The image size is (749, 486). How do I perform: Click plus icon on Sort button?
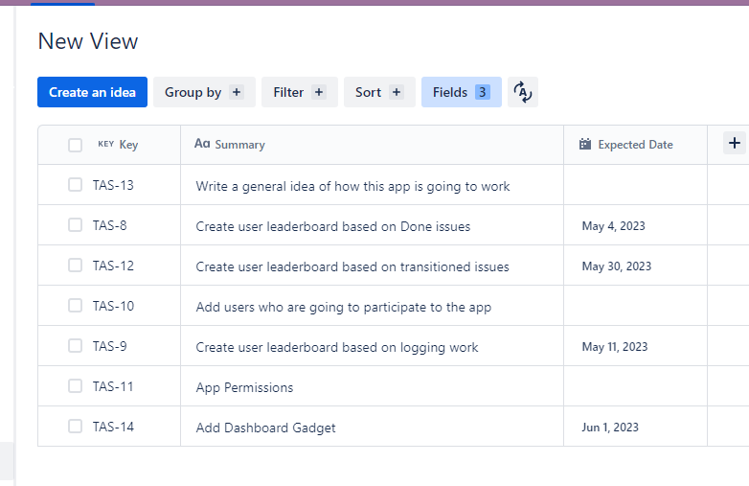(396, 92)
